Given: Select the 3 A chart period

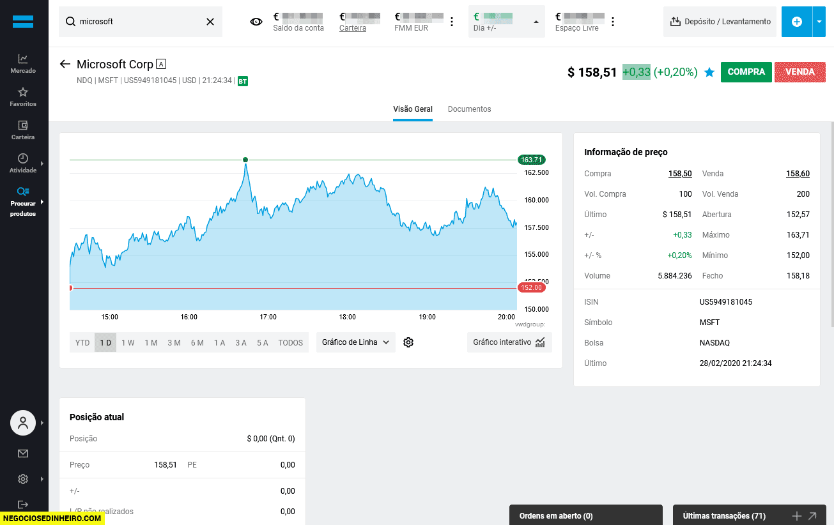Looking at the screenshot, I should (240, 343).
